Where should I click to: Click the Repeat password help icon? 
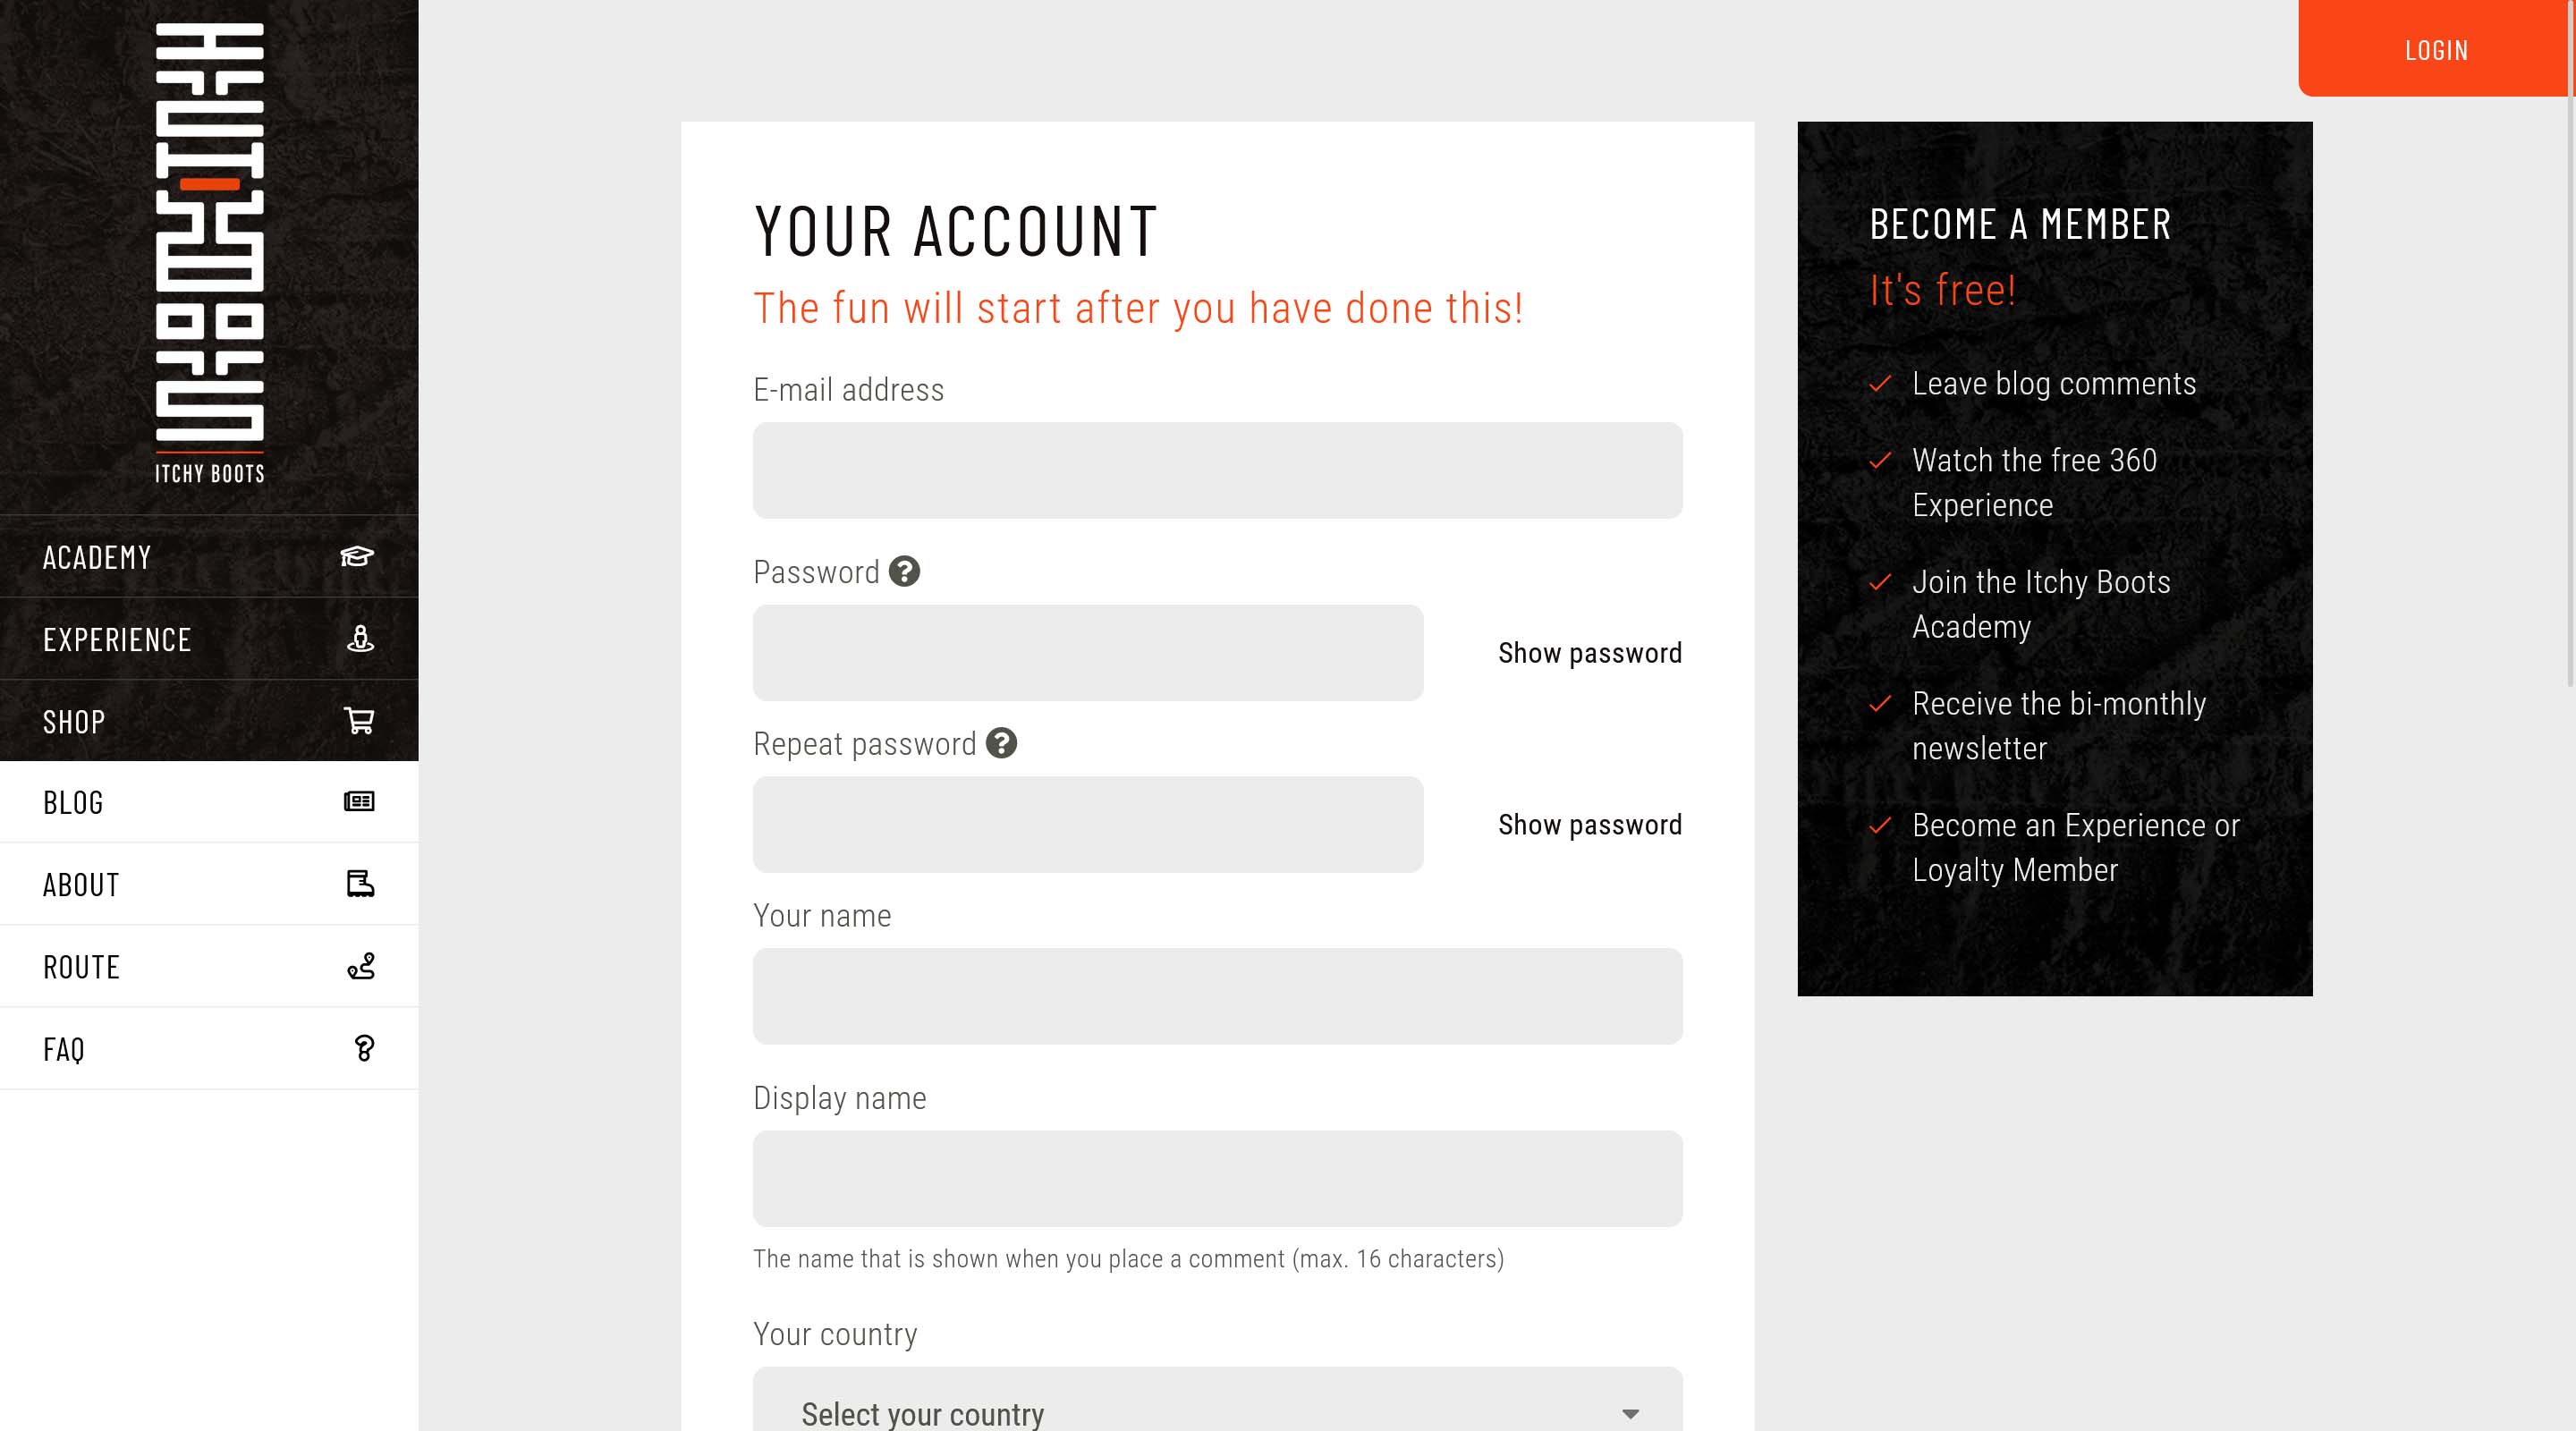(1001, 744)
